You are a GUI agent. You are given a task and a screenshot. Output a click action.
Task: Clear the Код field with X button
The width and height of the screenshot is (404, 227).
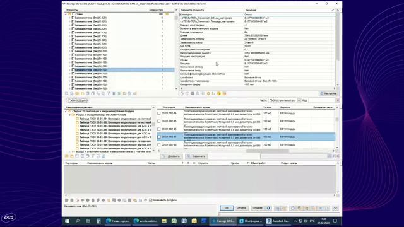(x=338, y=100)
